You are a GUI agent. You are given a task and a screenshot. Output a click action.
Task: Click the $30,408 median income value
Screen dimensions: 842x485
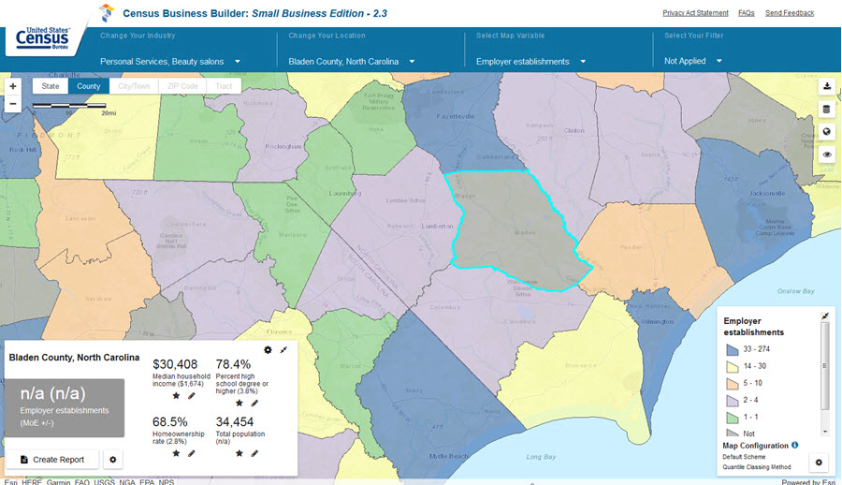tap(175, 364)
